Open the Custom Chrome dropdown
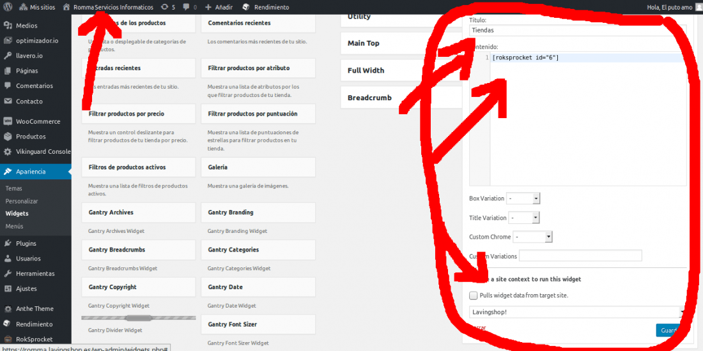Screen dimensions: 703x351 tap(532, 237)
